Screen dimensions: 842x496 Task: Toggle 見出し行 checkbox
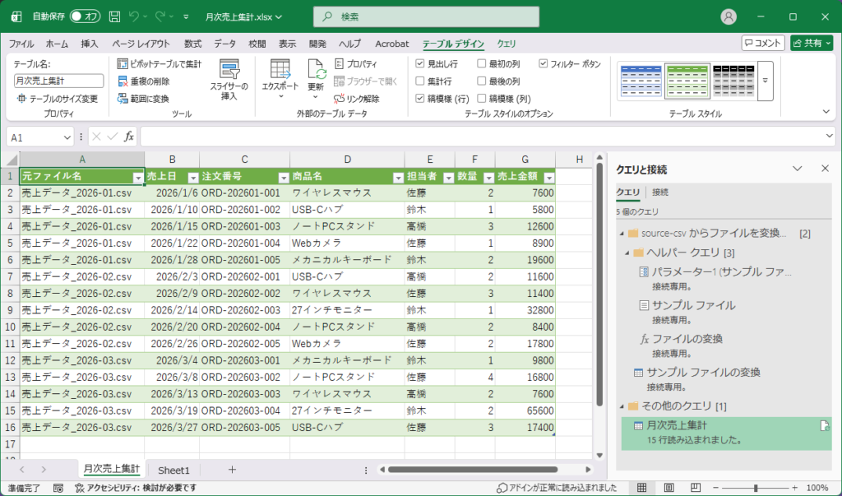click(420, 63)
